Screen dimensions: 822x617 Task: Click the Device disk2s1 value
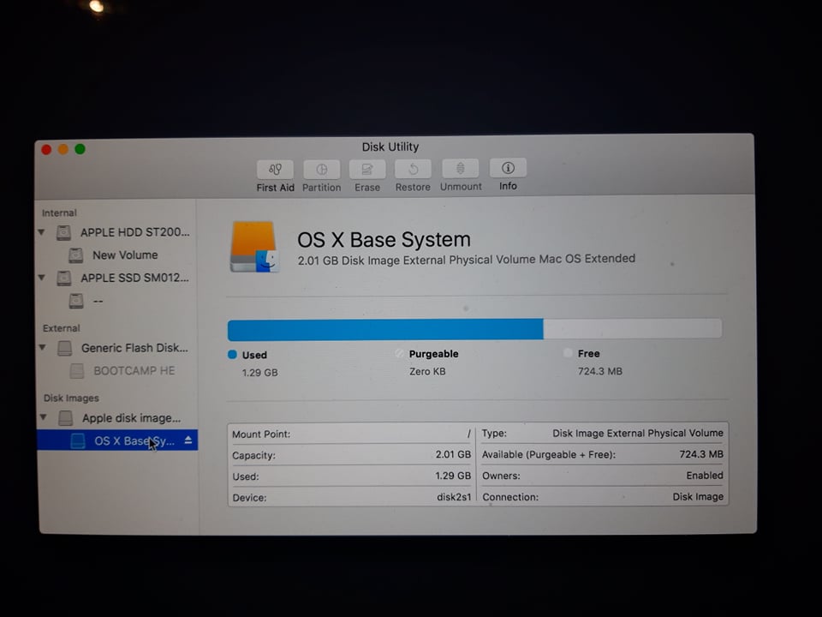pos(454,497)
